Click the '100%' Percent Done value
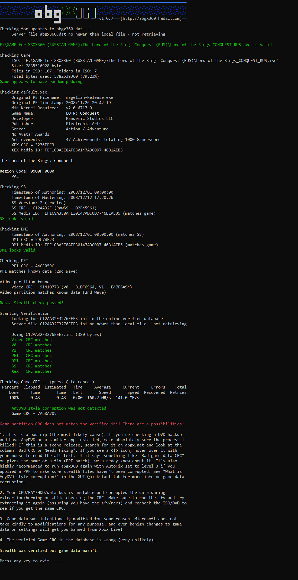Screen dimensions: 298x580 pos(14,398)
